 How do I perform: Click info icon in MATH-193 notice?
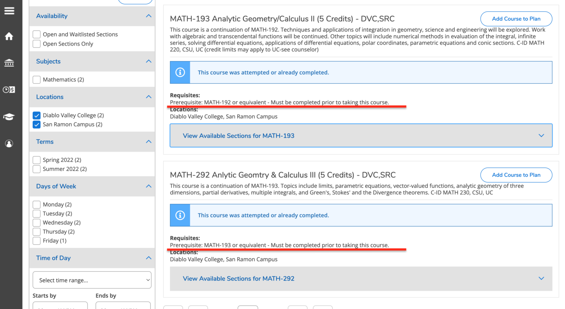coord(180,72)
